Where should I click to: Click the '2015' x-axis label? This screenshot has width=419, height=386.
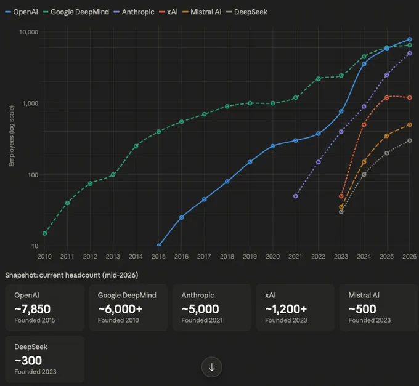(158, 256)
